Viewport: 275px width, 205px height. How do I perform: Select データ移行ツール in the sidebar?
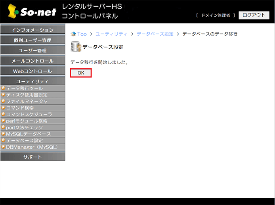click(x=25, y=88)
